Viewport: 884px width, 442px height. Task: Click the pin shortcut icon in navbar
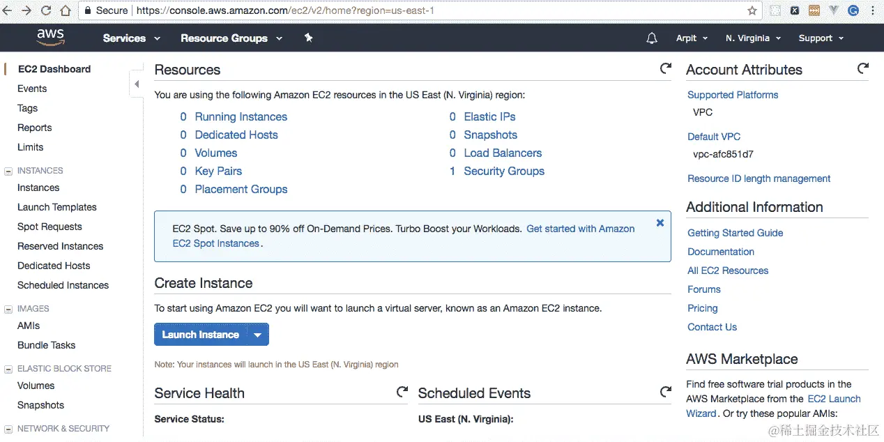click(309, 38)
